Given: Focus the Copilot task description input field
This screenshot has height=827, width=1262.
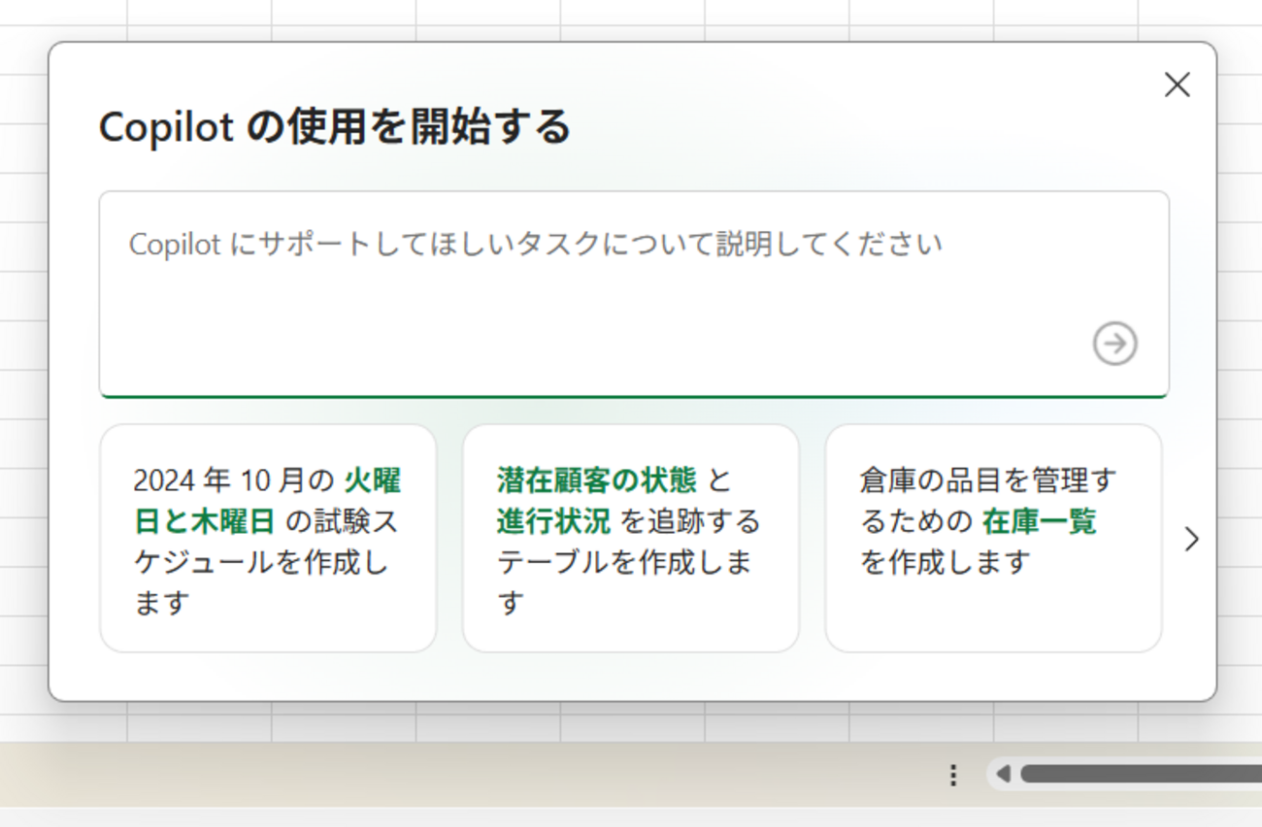Looking at the screenshot, I should (x=634, y=294).
